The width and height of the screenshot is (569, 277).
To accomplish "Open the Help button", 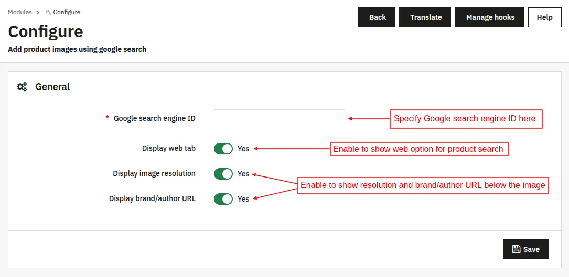I will [x=545, y=17].
